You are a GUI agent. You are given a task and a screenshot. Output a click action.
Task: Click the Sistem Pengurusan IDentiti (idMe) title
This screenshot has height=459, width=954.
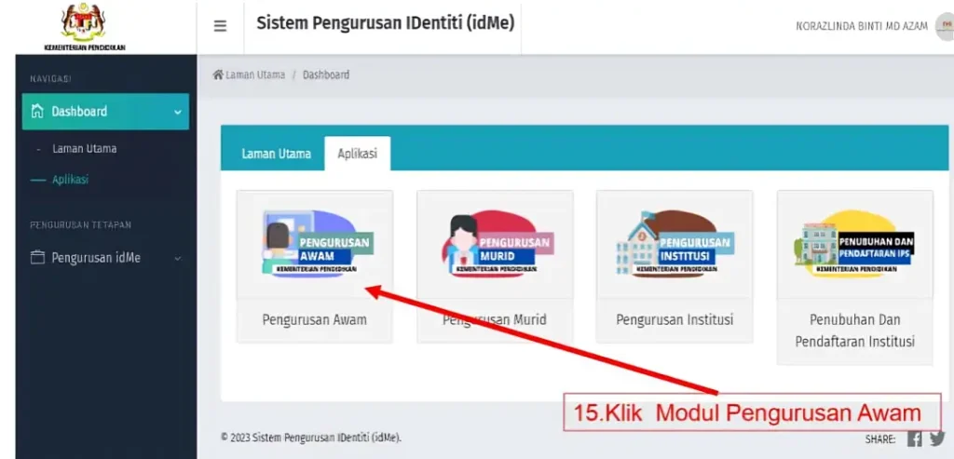385,23
